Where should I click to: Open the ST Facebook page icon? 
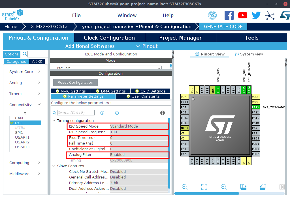pos(229,15)
